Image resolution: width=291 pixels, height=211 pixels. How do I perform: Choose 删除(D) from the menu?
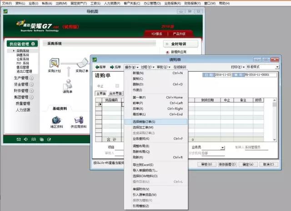[156, 84]
